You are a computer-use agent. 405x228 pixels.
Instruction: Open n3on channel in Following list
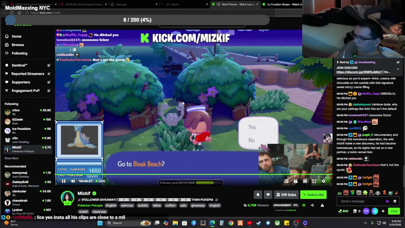click(28, 112)
